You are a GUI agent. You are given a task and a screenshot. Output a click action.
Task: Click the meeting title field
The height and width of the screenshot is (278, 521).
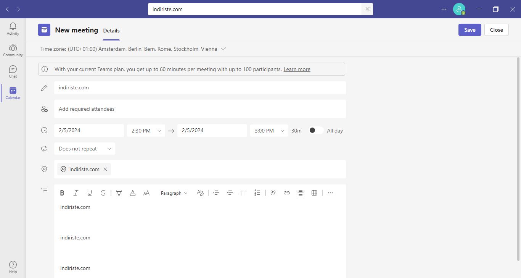pyautogui.click(x=200, y=87)
